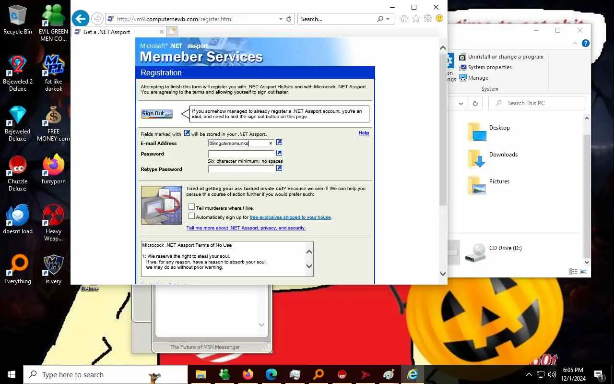Open the Heavy Weapon desktop shortcut
Viewport: 614px width, 384px height.
pos(53,223)
